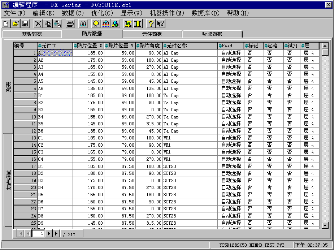Sort by the 元件ID column header

tap(54, 46)
